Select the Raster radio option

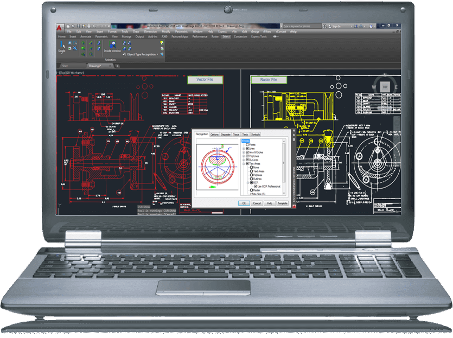point(252,190)
